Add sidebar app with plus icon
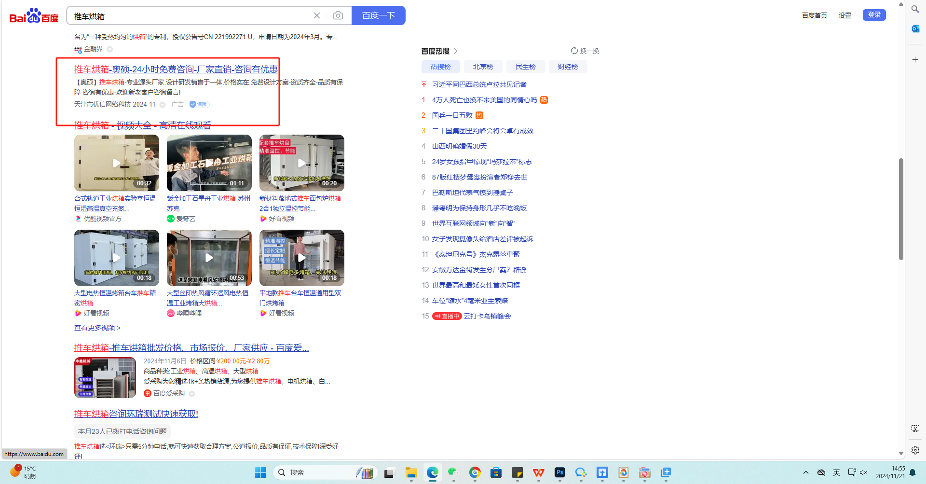This screenshot has width=926, height=484. coord(915,59)
